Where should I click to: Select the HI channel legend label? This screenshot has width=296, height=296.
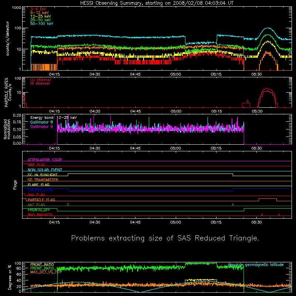point(40,84)
